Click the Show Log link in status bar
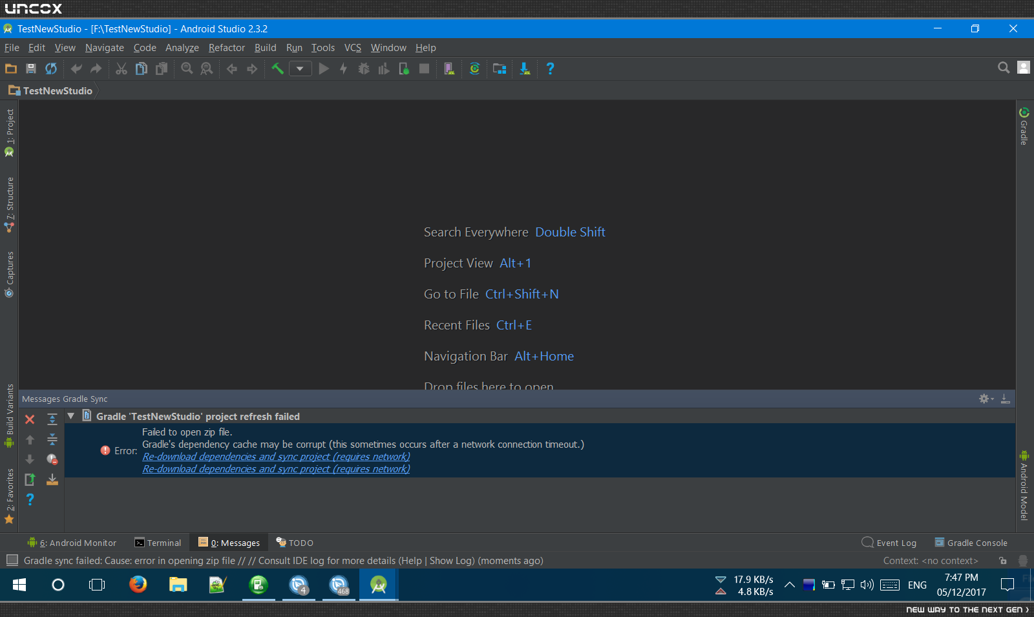Viewport: 1034px width, 617px height. tap(452, 561)
